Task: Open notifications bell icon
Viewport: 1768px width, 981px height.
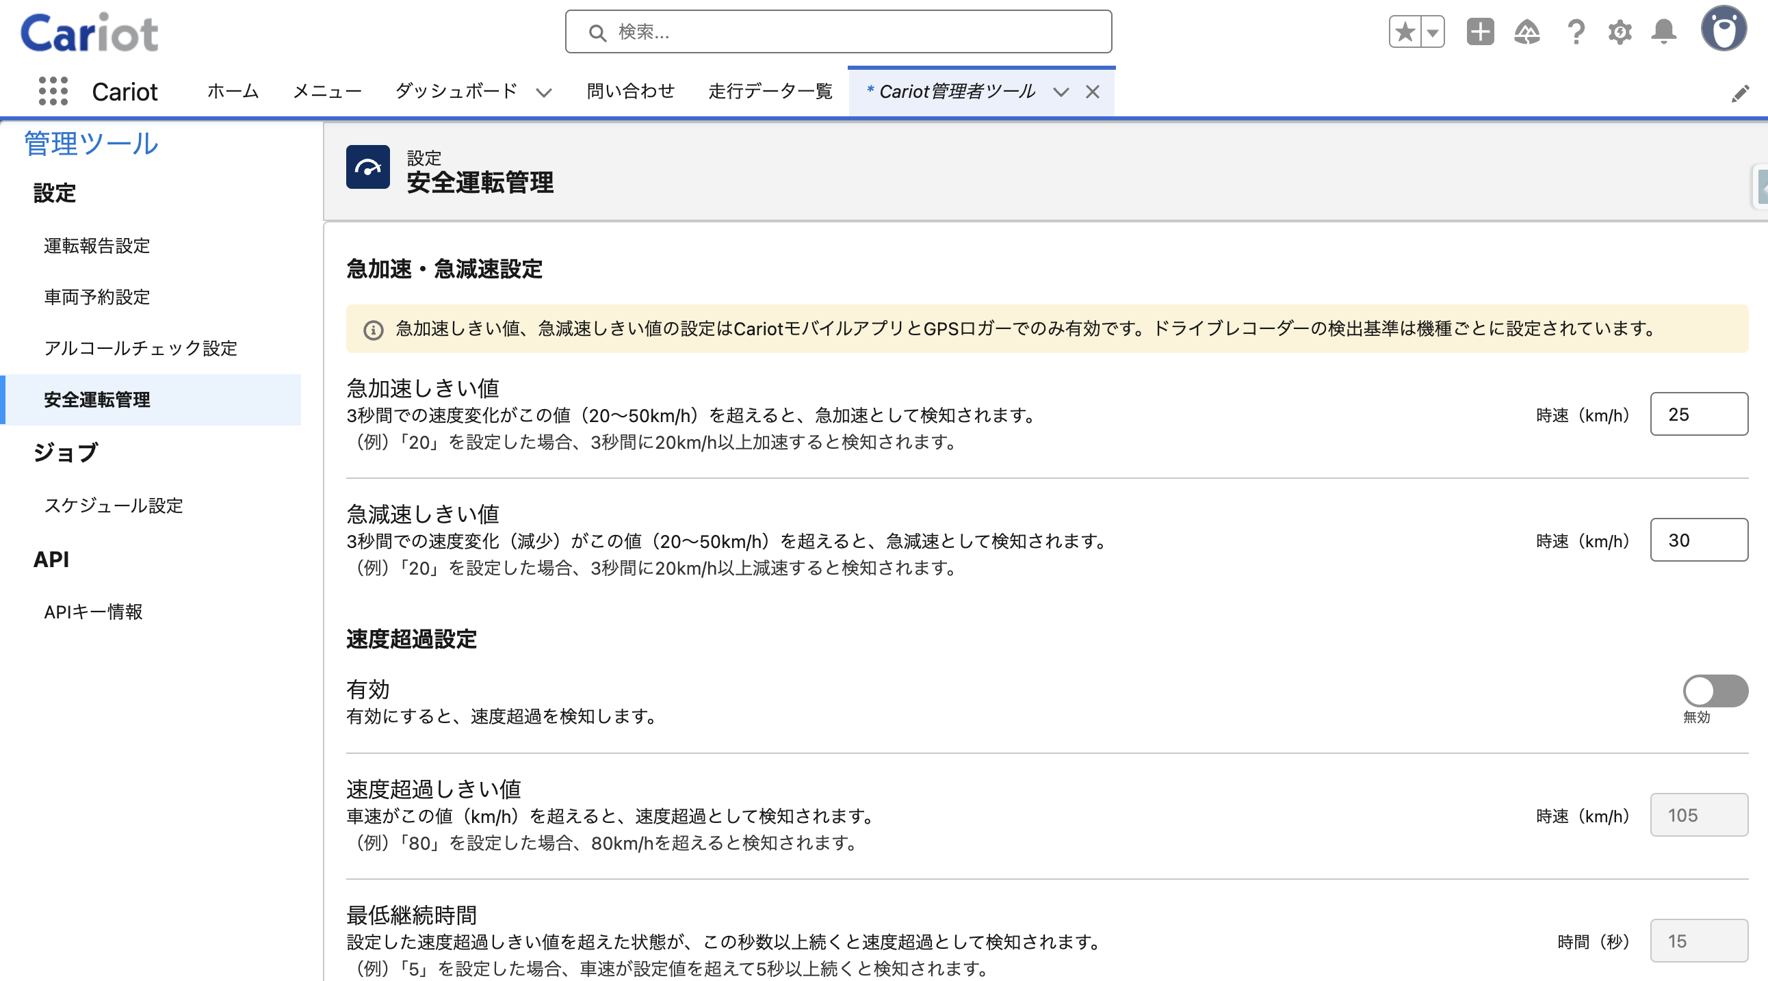Action: pyautogui.click(x=1664, y=31)
